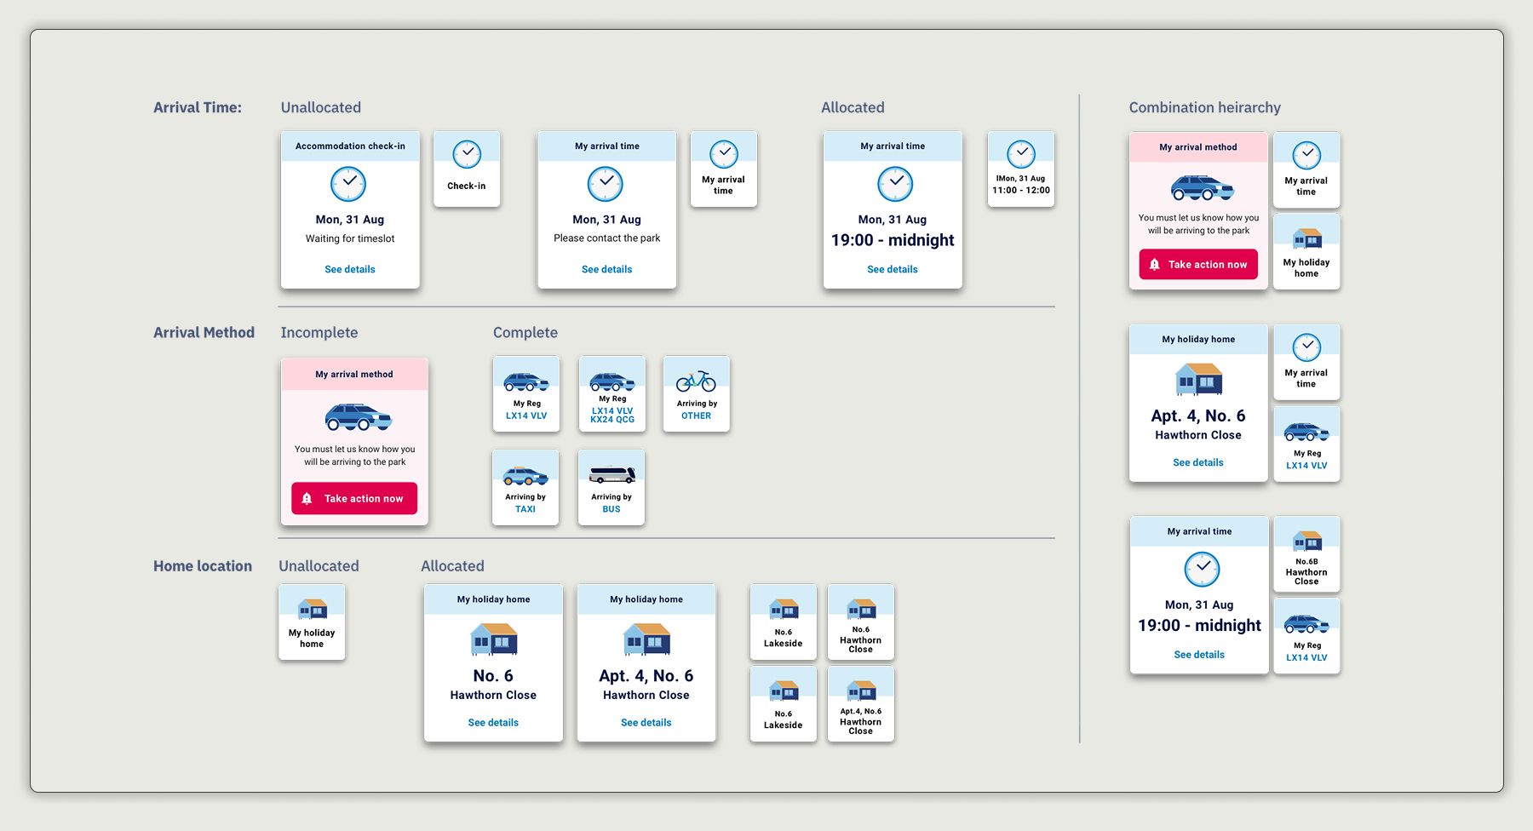The image size is (1533, 831).
Task: Click the 'Accommodation check-in' card header
Action: pyautogui.click(x=350, y=146)
